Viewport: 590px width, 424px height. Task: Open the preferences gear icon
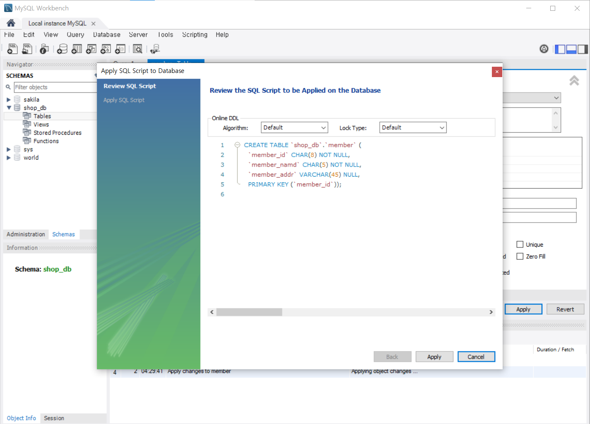[544, 49]
